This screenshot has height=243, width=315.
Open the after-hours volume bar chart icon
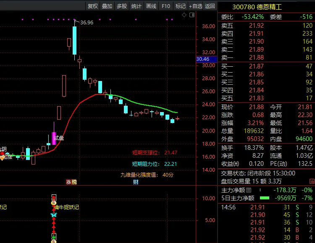(312, 181)
